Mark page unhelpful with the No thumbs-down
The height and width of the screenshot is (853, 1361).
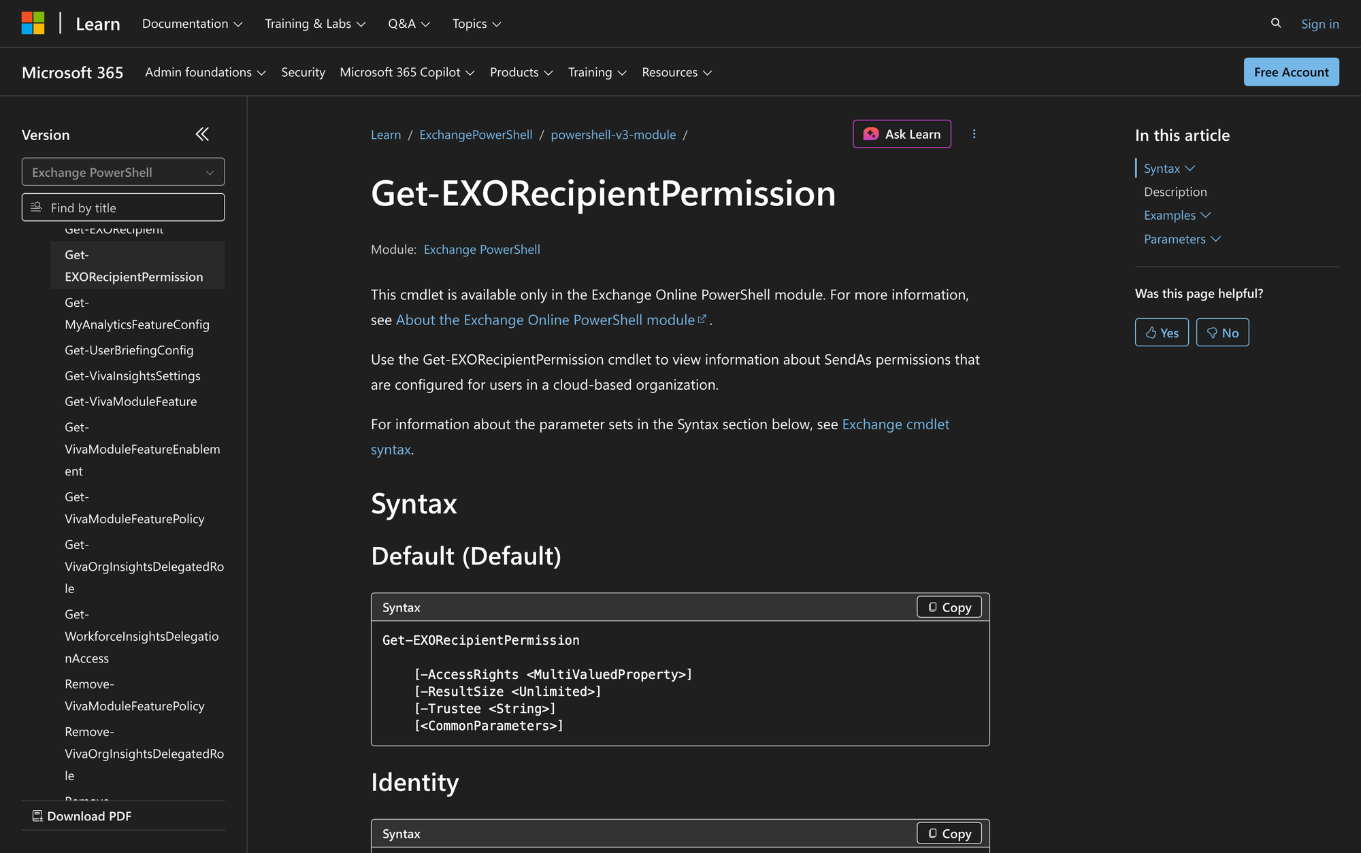[x=1222, y=332]
